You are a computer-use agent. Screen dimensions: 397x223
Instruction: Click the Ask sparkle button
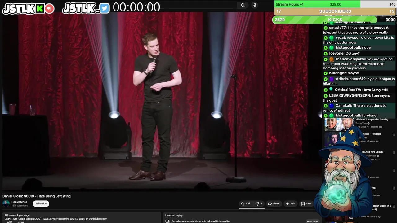pos(290,203)
